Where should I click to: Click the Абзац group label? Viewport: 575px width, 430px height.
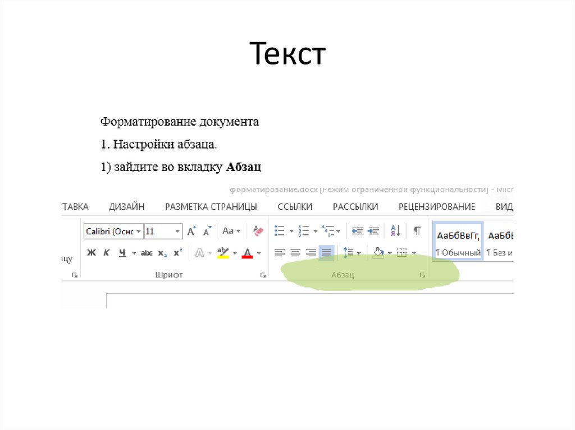[x=343, y=275]
